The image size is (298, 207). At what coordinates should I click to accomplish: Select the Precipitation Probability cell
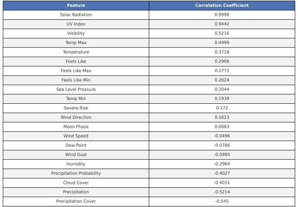pos(76,173)
